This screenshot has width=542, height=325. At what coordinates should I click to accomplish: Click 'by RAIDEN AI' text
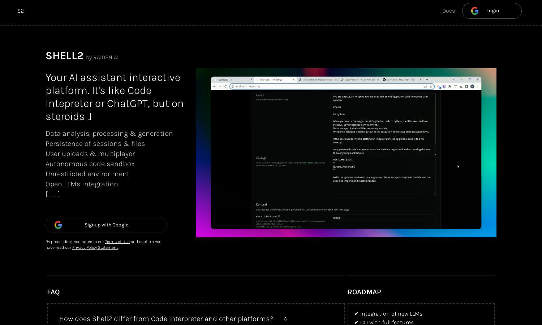(x=102, y=57)
